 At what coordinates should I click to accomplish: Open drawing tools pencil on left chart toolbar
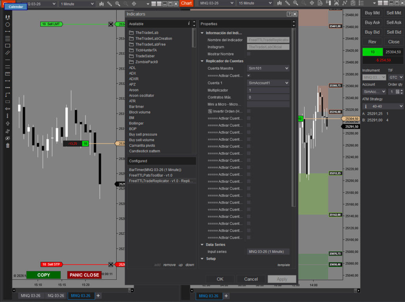pyautogui.click(x=110, y=4)
